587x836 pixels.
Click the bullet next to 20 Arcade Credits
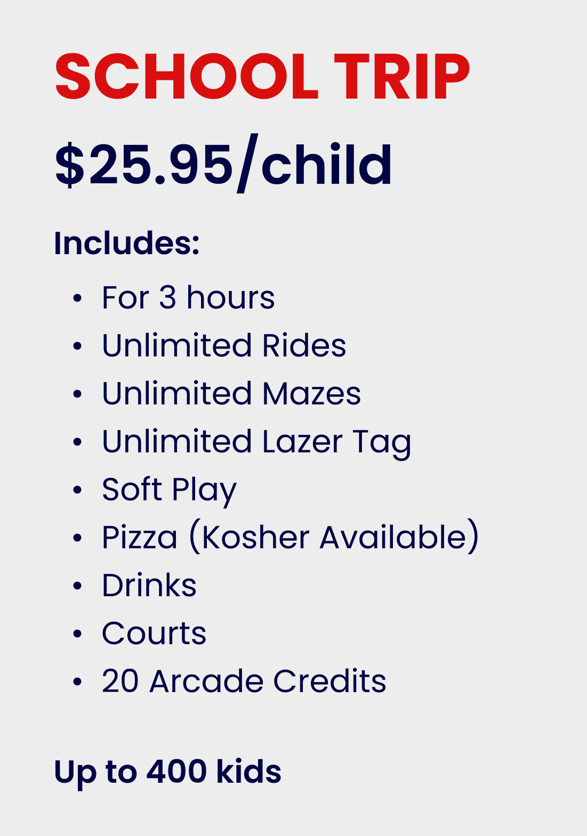pos(78,682)
